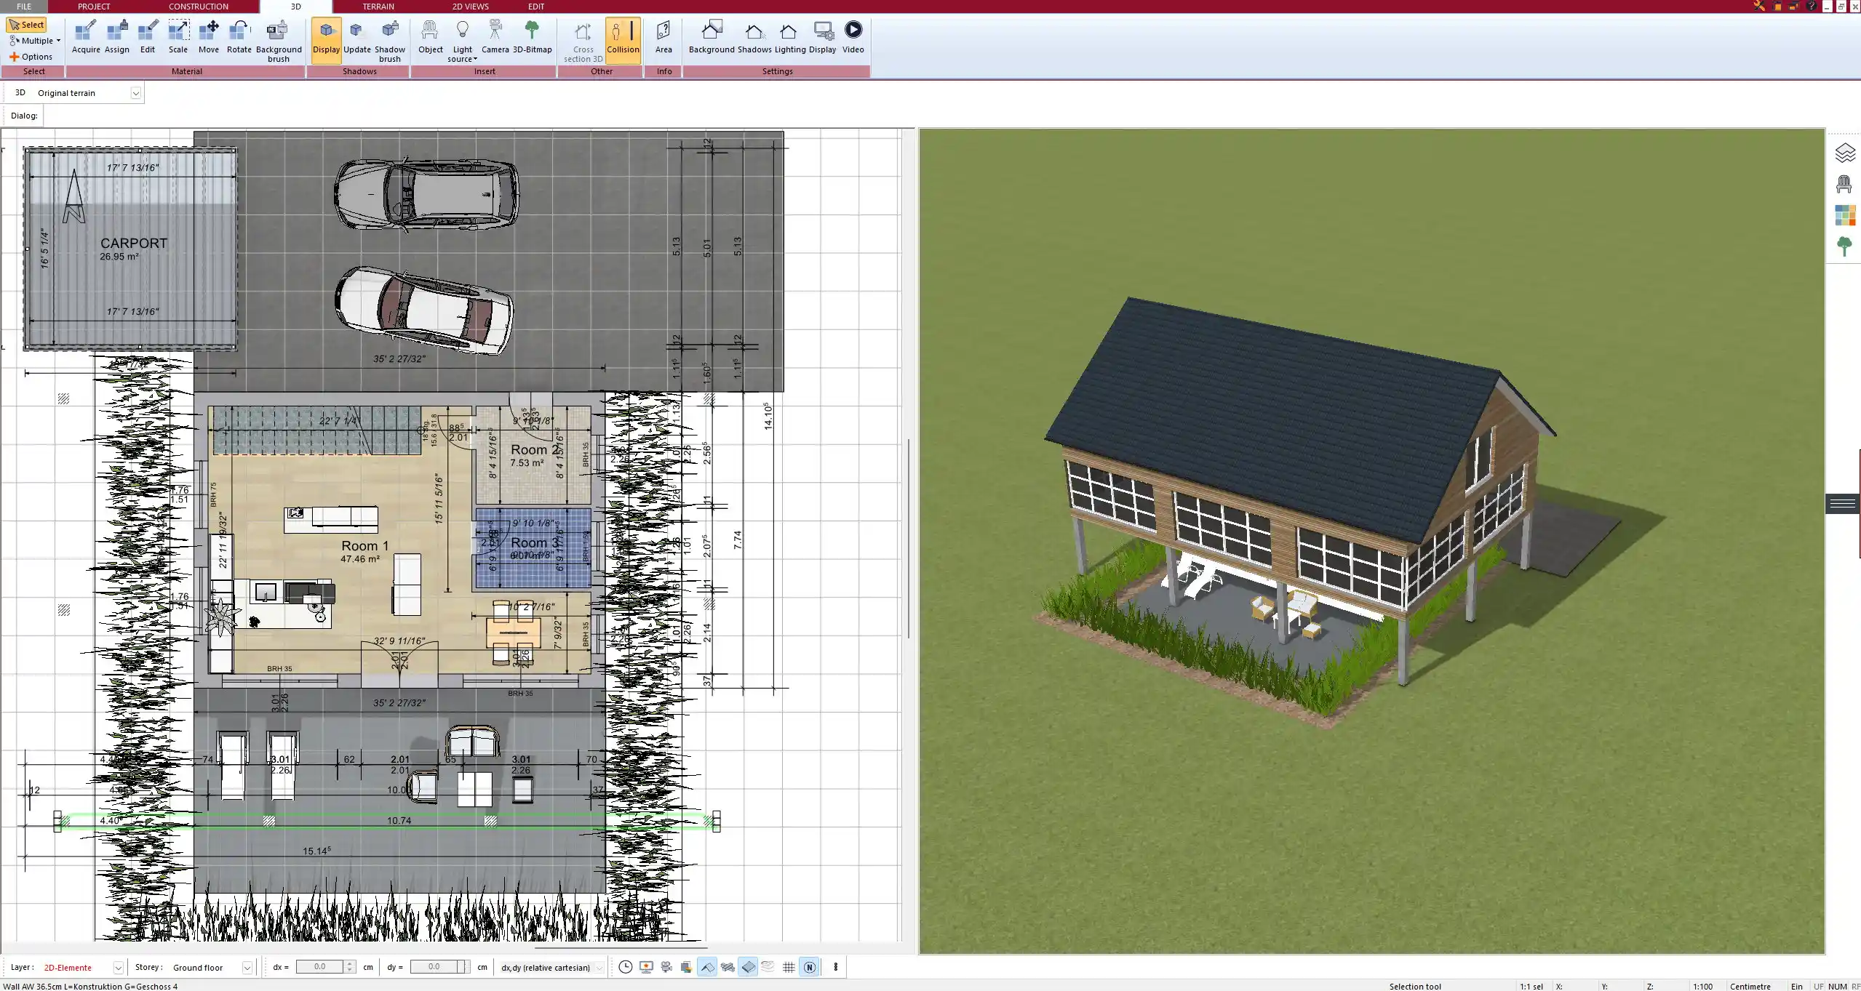Click inside the dx input field
Screen dimensions: 1861x991
[x=324, y=967]
